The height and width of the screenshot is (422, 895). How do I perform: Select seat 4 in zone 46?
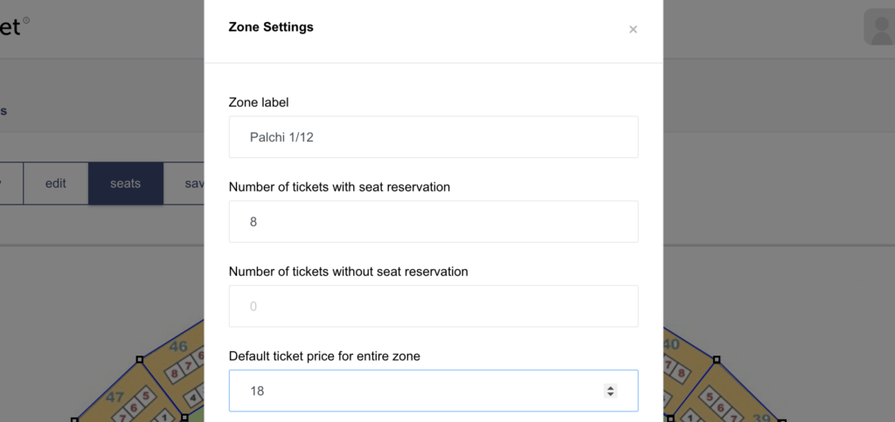(194, 397)
